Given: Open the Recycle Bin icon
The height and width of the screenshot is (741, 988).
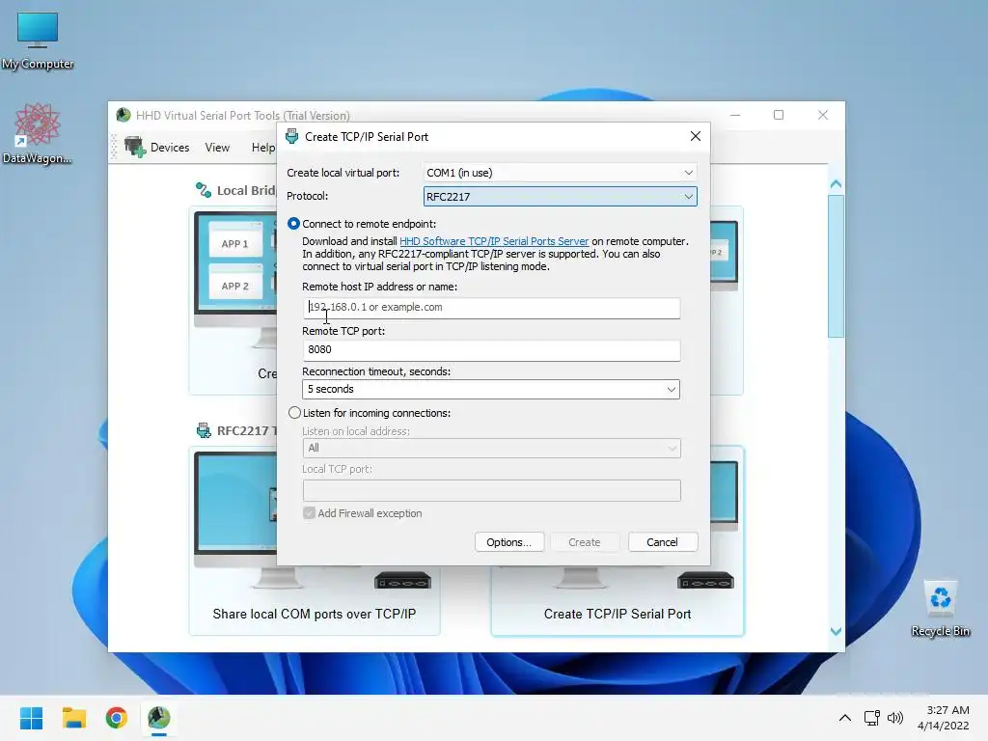Looking at the screenshot, I should pyautogui.click(x=940, y=609).
